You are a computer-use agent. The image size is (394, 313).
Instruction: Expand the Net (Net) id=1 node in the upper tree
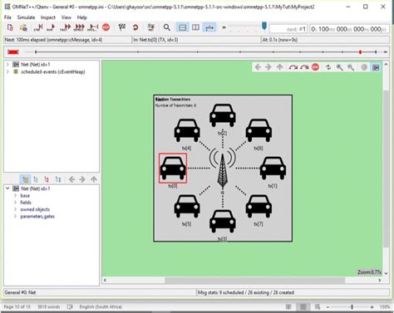coord(7,65)
